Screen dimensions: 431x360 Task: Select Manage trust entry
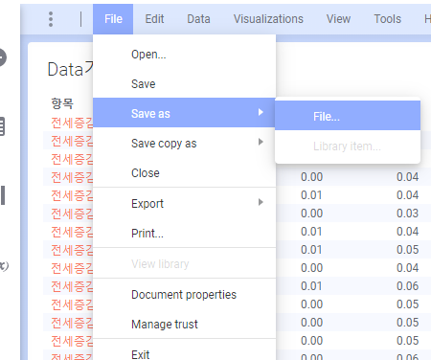tap(184, 325)
